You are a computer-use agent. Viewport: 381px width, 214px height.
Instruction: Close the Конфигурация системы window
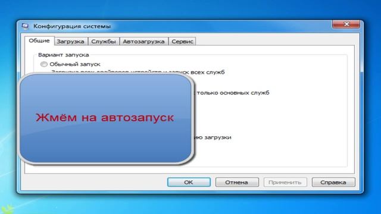[346, 24]
